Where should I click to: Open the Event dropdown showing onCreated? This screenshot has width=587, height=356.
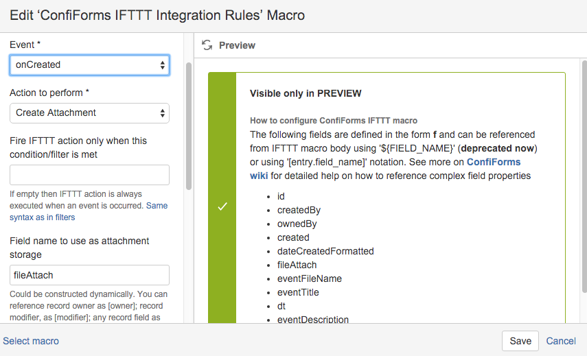click(89, 65)
